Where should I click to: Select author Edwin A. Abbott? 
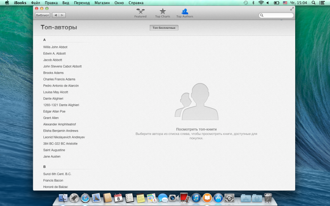coord(54,53)
